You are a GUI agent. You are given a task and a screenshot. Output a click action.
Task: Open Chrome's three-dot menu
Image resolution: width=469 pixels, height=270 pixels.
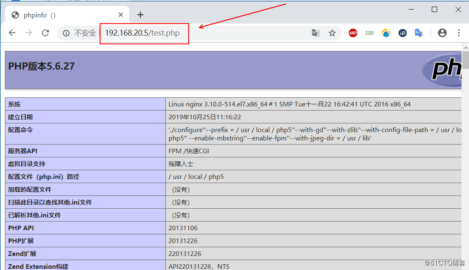(x=459, y=33)
